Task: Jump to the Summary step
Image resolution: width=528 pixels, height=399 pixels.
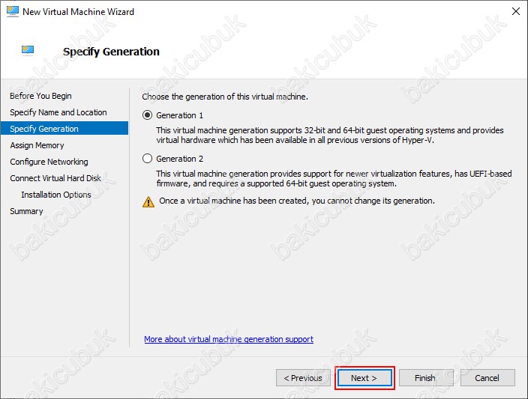Action: 26,211
